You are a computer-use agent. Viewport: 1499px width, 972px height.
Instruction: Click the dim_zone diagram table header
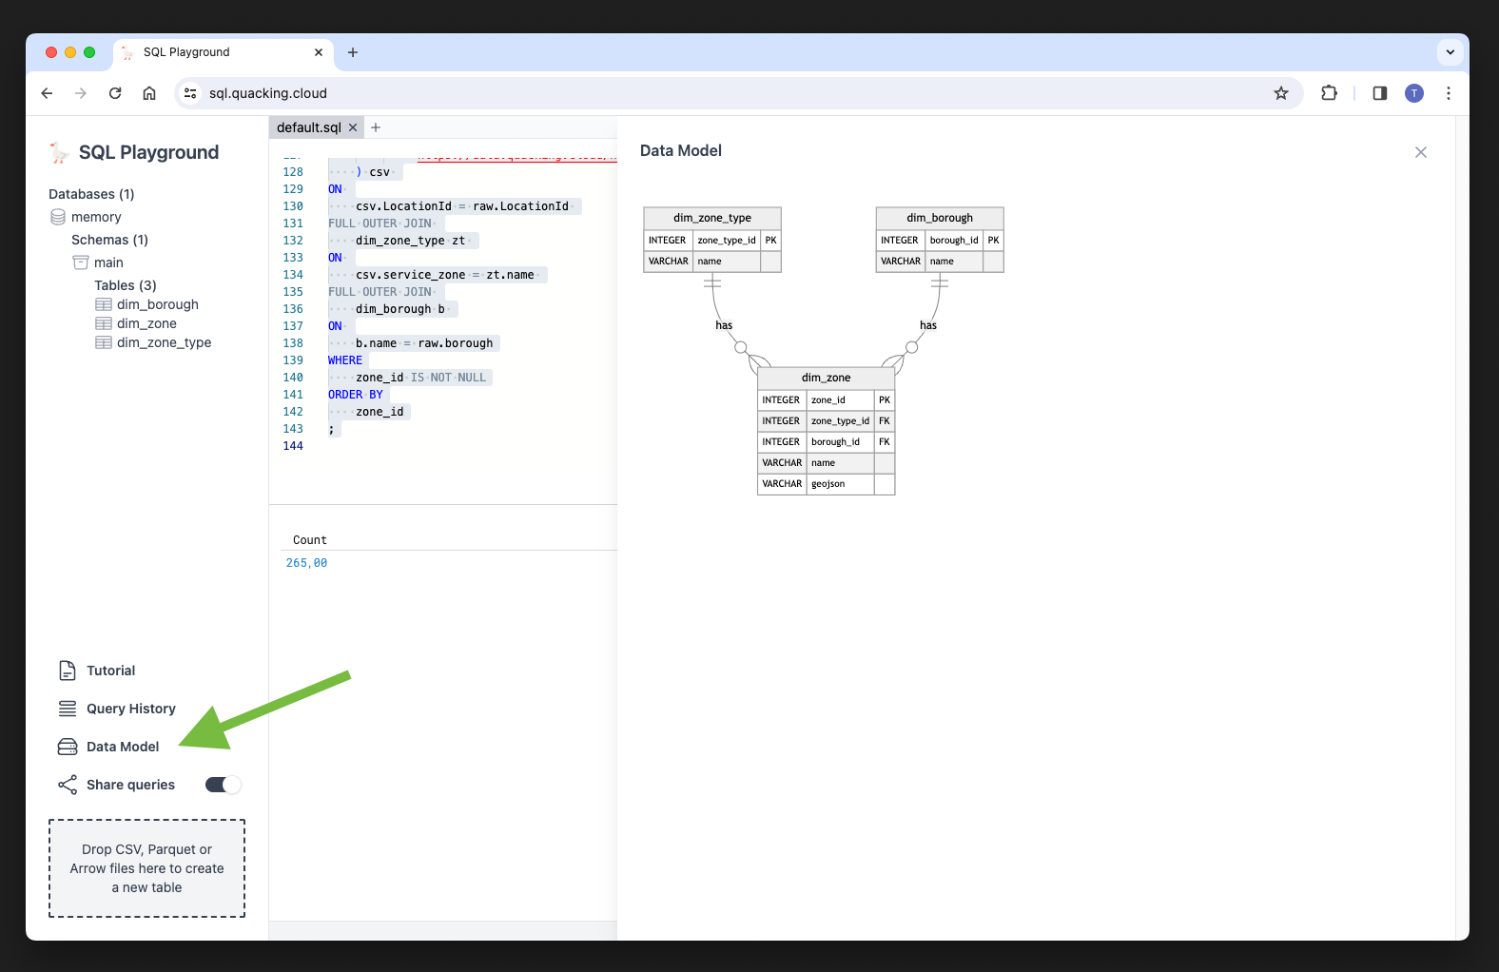tap(826, 378)
